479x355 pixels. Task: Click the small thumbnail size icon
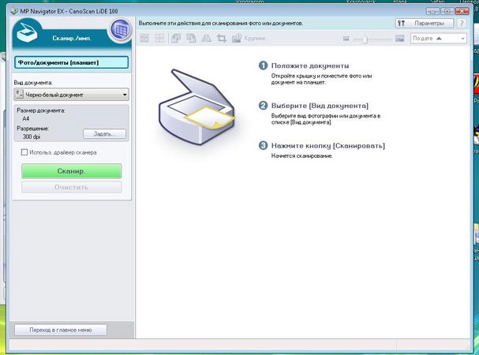(x=346, y=39)
